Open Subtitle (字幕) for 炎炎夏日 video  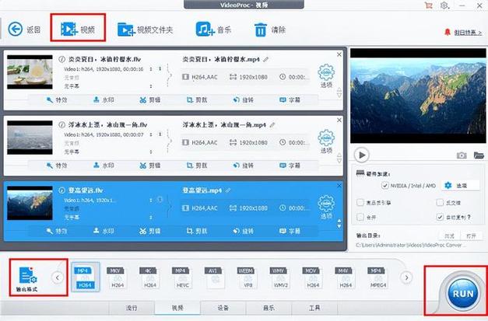point(290,100)
